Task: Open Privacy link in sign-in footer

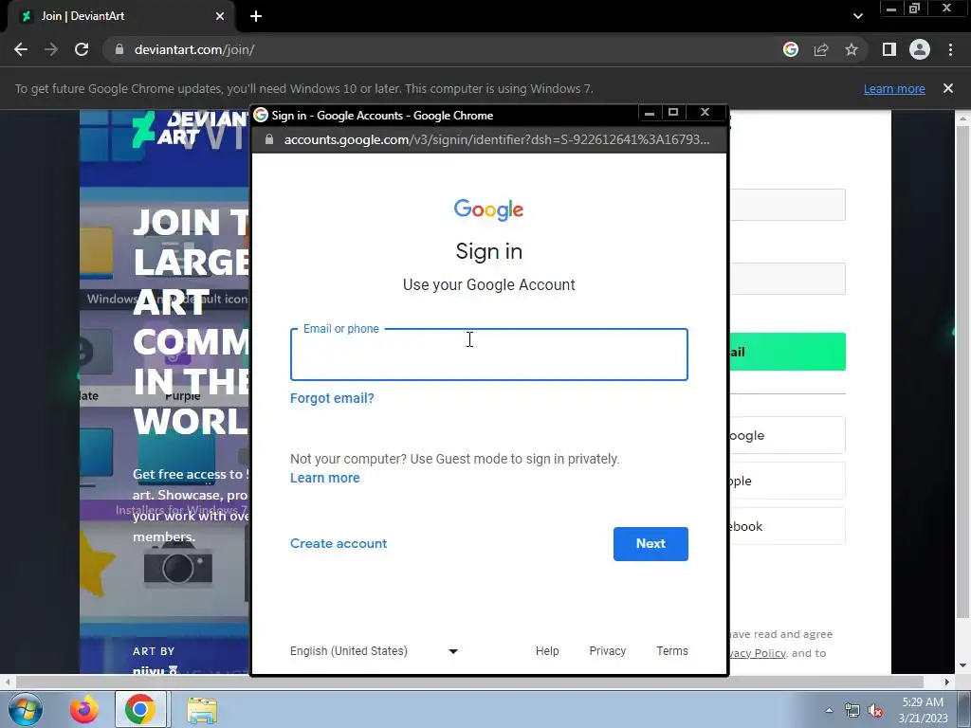Action: point(608,651)
